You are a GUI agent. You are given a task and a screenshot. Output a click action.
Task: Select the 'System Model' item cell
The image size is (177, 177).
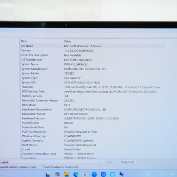pyautogui.click(x=30, y=73)
